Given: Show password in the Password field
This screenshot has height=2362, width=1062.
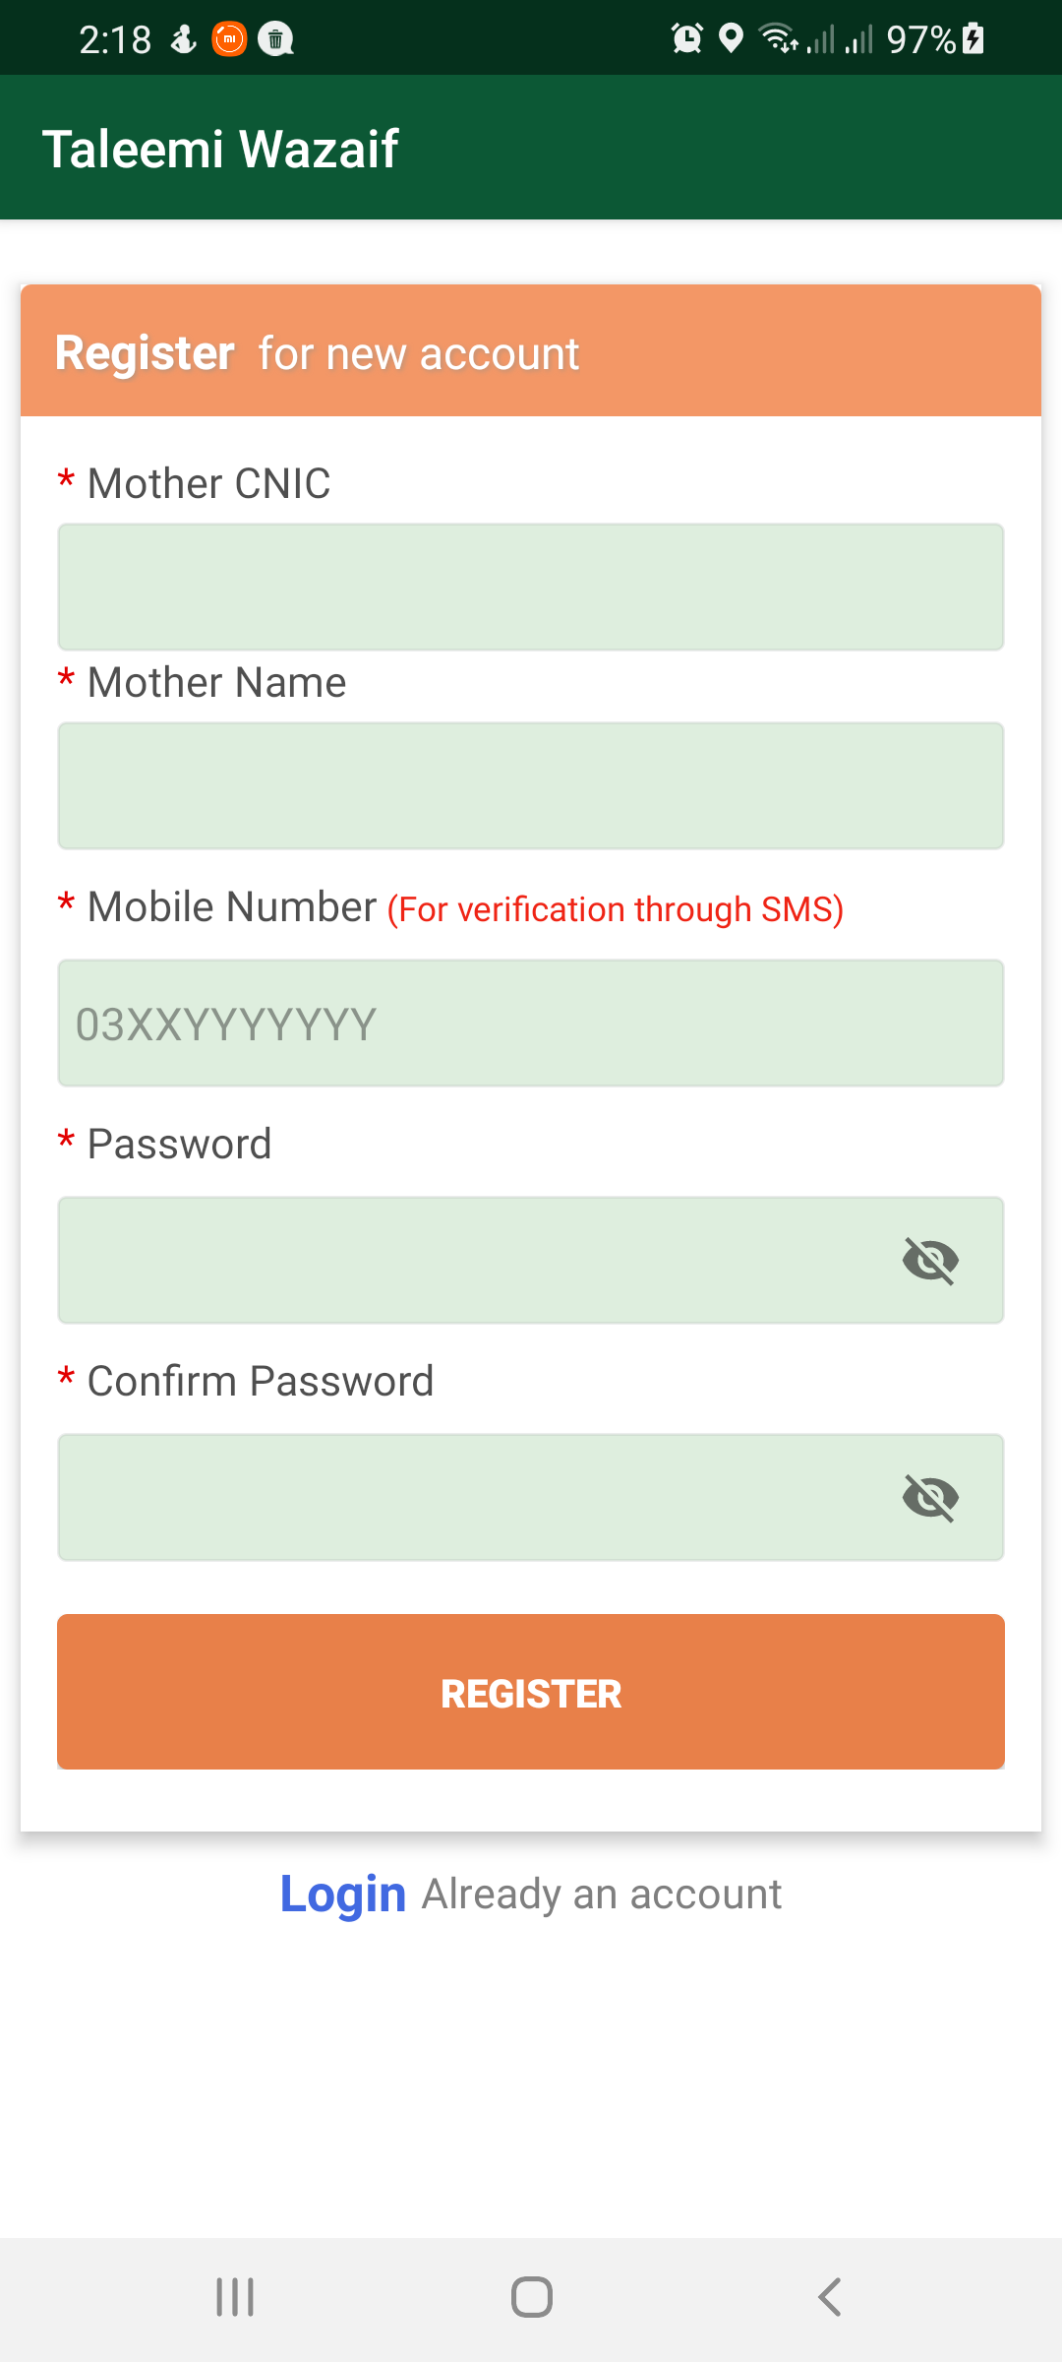Looking at the screenshot, I should [930, 1261].
